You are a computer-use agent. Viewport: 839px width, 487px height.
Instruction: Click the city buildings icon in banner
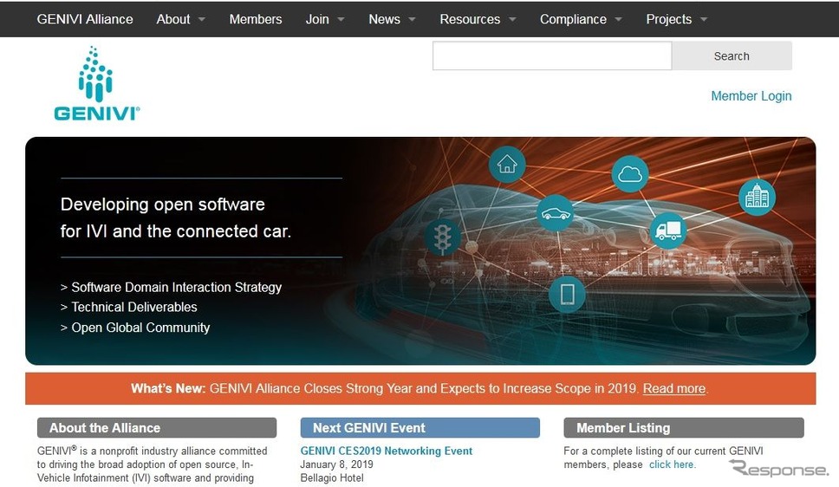click(x=757, y=197)
